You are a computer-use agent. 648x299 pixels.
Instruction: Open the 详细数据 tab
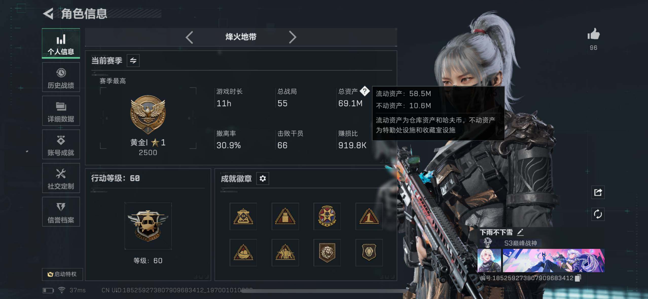[61, 111]
